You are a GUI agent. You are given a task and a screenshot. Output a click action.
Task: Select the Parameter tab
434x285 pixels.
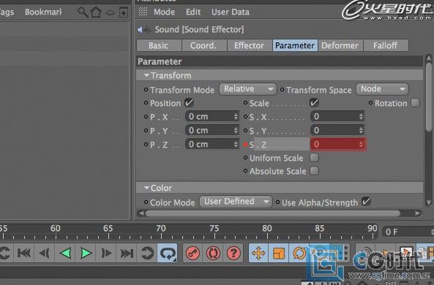[x=295, y=45]
